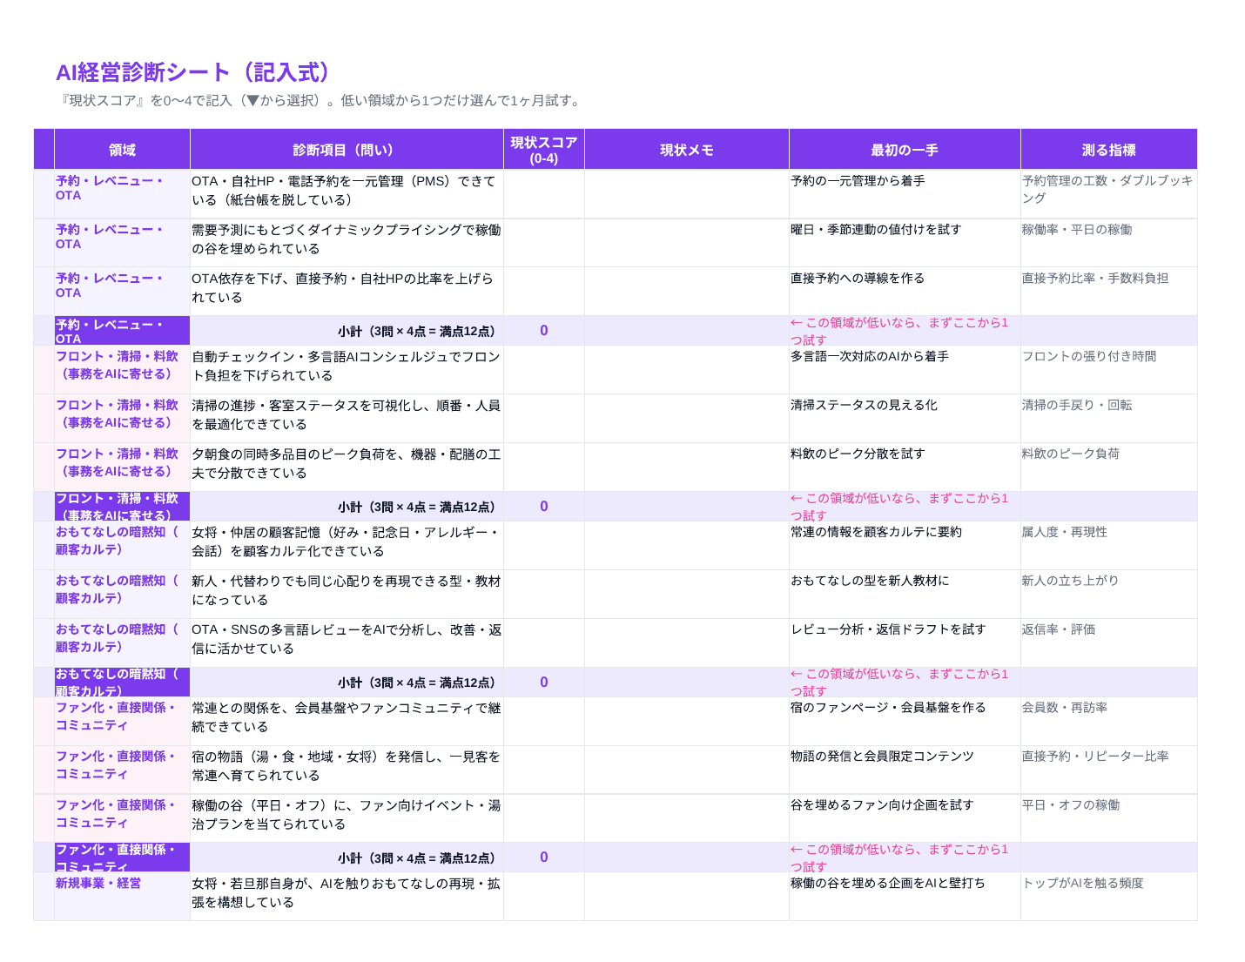Screen dimensions: 1245x962
Task: Click the question about OTA・SNSの多言語レビューをAIで分析
Action: coord(347,642)
